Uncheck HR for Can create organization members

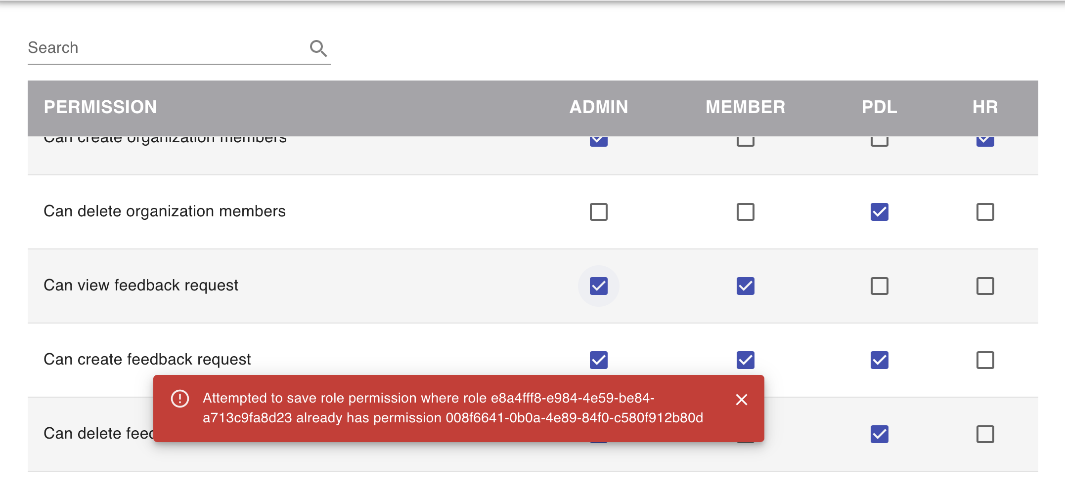coord(985,140)
